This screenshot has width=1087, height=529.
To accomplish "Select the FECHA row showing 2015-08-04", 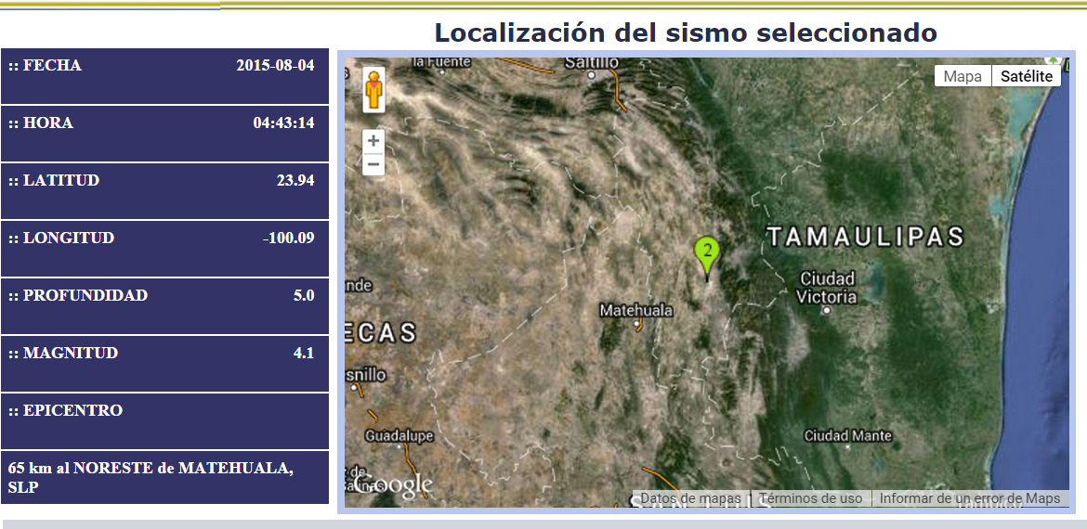I will [x=164, y=76].
